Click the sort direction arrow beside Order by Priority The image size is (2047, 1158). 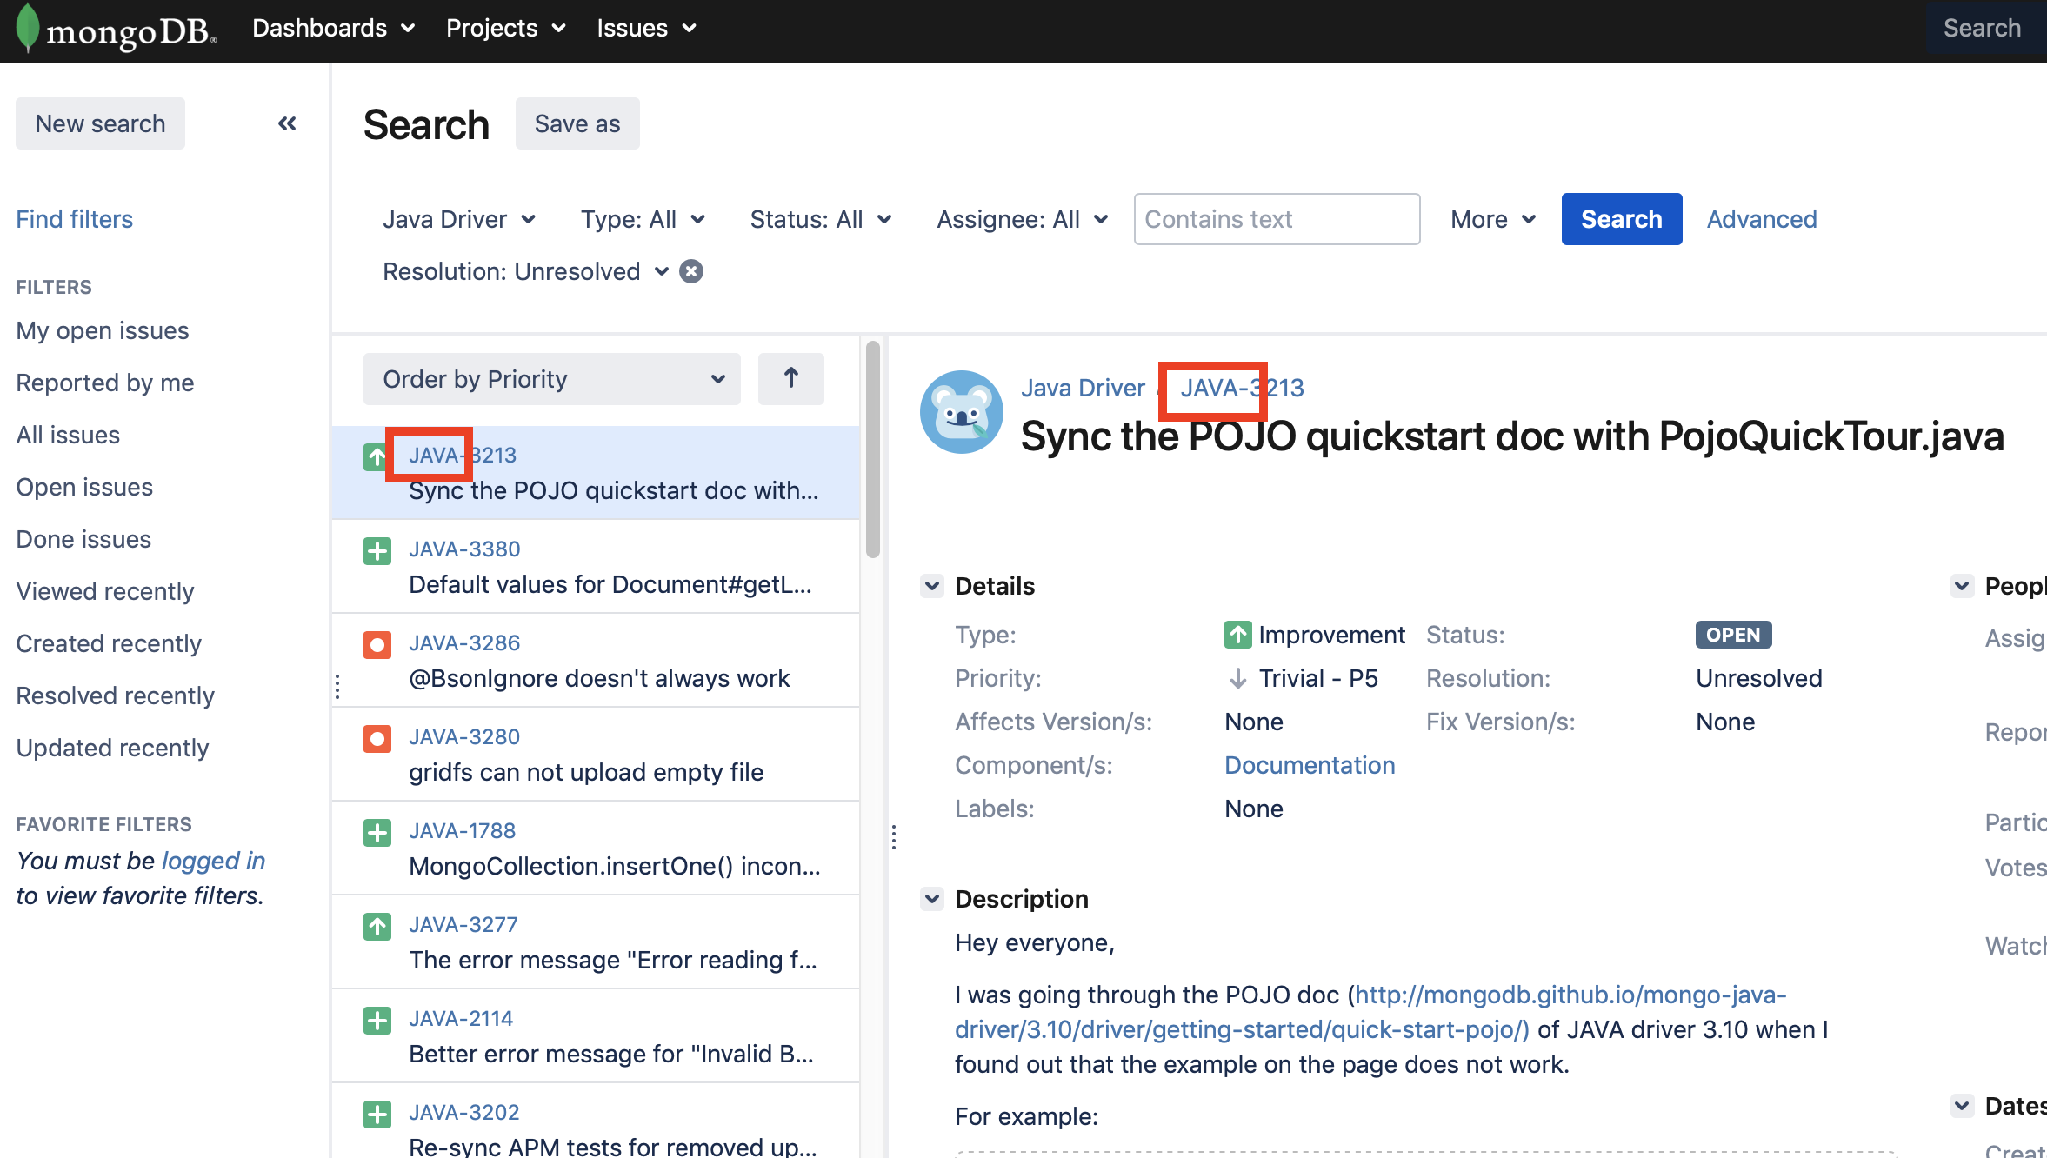pos(790,378)
